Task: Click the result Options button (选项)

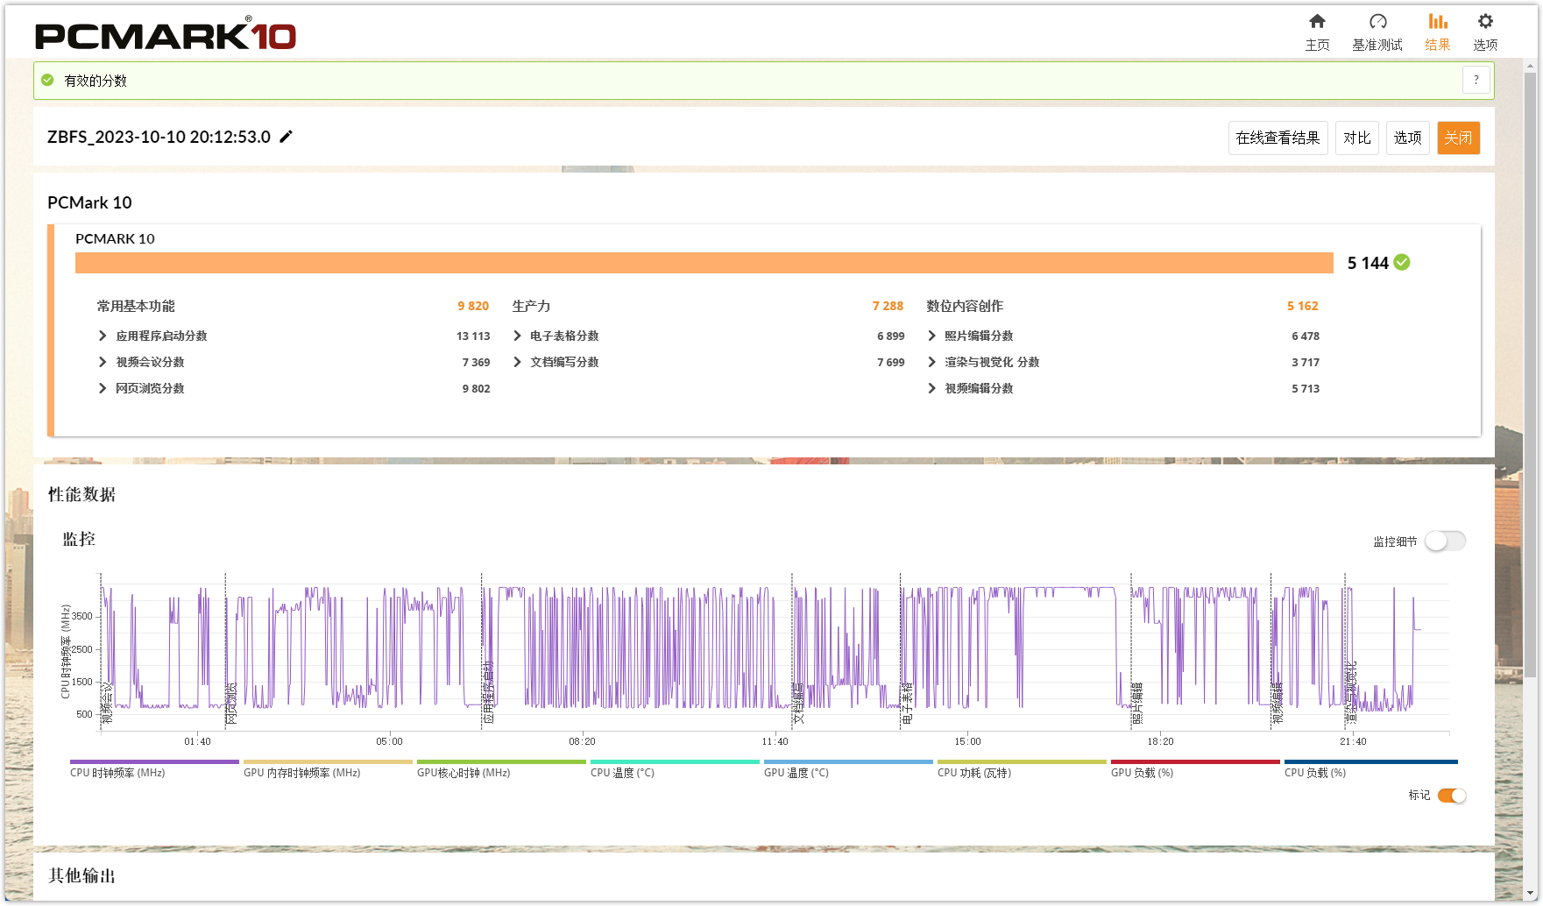Action: click(1407, 138)
